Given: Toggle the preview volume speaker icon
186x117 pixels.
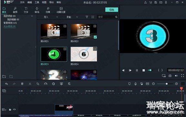Looking at the screenshot, I should [176, 76].
